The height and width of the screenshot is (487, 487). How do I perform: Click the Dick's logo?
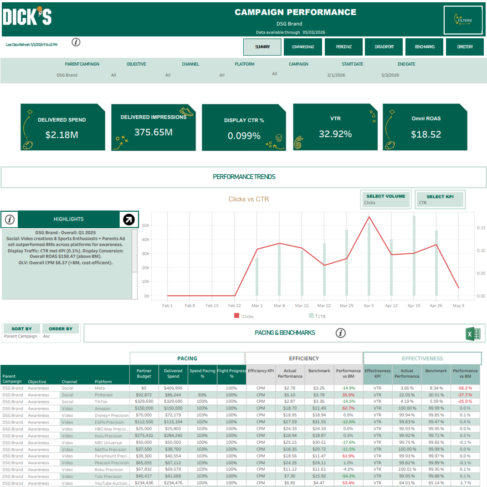(x=27, y=16)
